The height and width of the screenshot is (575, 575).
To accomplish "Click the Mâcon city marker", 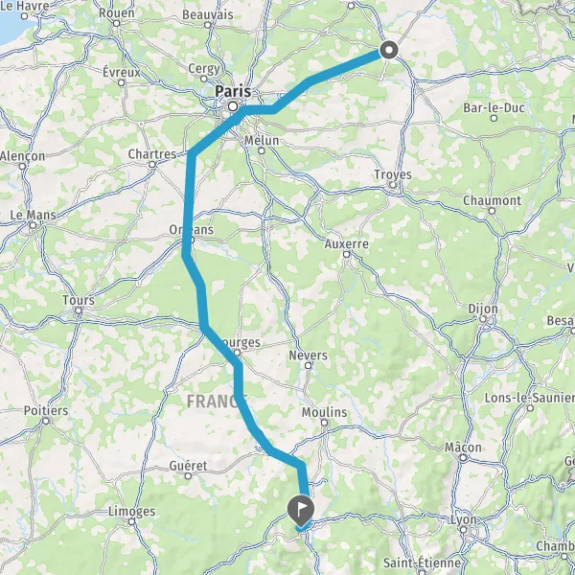I will coord(463,458).
